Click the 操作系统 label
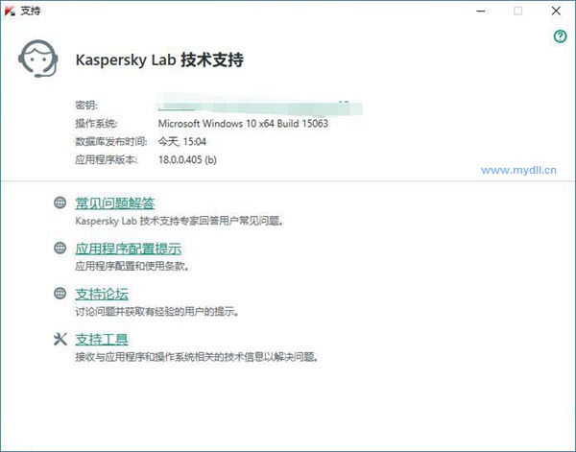Image resolution: width=576 pixels, height=452 pixels. click(96, 124)
